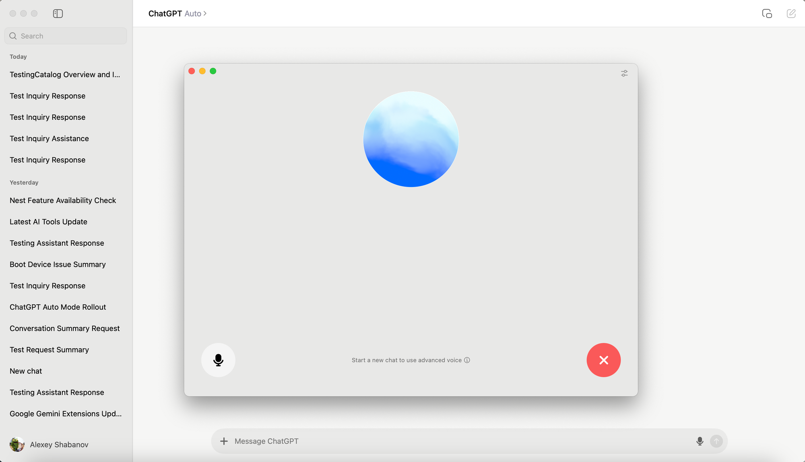Image resolution: width=805 pixels, height=462 pixels.
Task: Click the send arrow button in message bar
Action: pyautogui.click(x=716, y=441)
